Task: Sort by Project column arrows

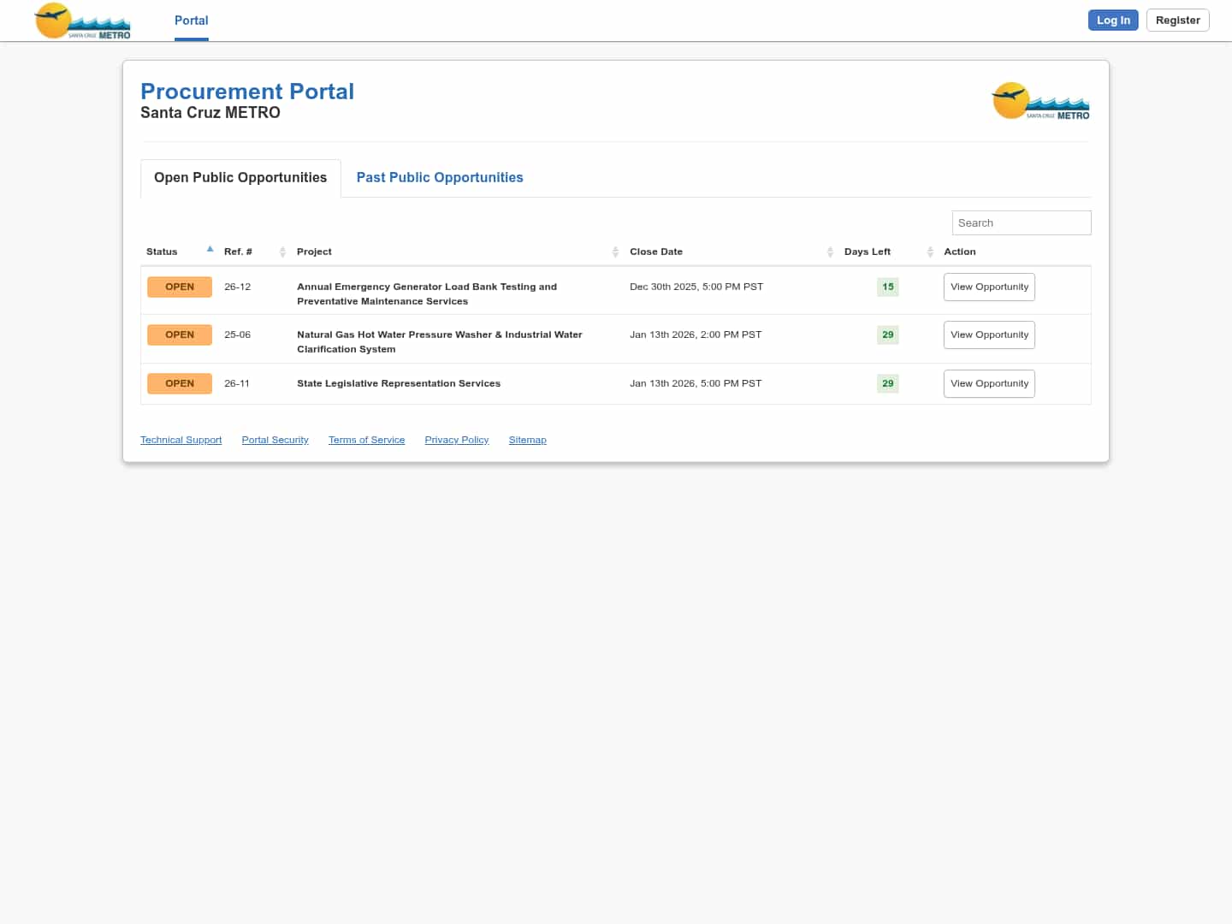Action: pos(615,252)
